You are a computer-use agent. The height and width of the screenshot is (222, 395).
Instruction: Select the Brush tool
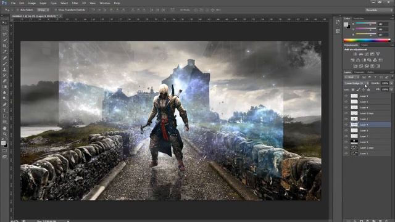pos(4,64)
